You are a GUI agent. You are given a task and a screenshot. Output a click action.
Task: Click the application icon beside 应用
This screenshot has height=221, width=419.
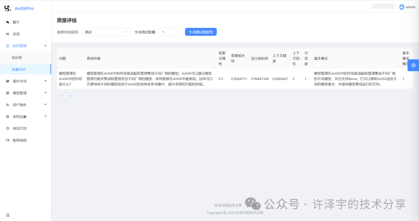pos(7,34)
